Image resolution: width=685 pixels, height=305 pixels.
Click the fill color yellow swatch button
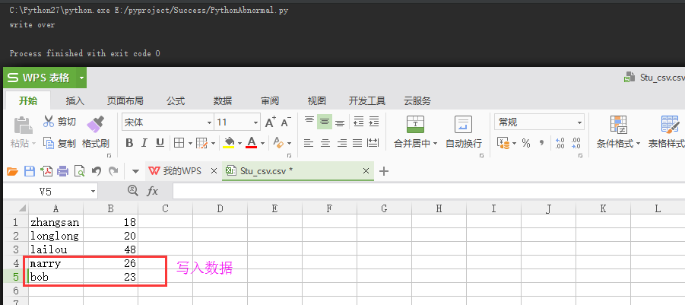click(x=228, y=143)
